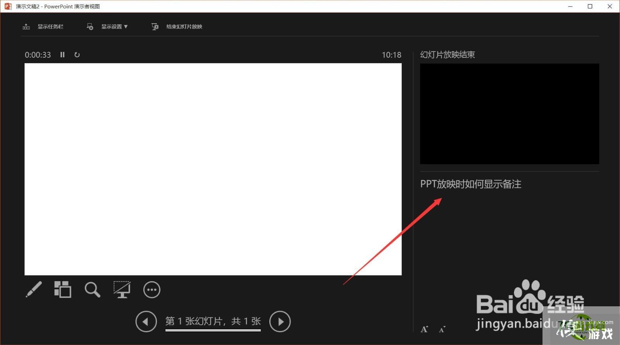The width and height of the screenshot is (620, 345).
Task: Click the slide counter 第 1 张幻灯片
Action: 213,321
